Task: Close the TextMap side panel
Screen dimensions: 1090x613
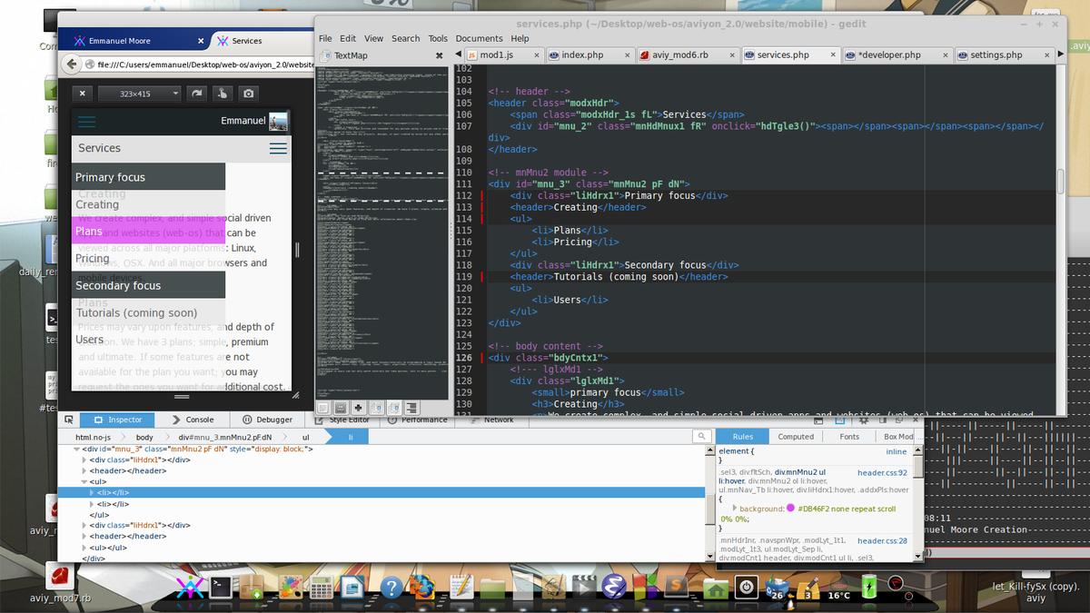Action: point(440,55)
